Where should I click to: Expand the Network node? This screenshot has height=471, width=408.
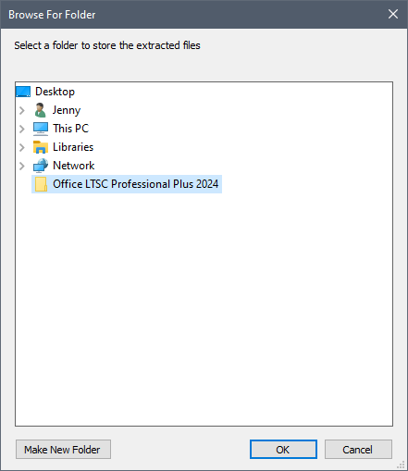click(x=22, y=166)
